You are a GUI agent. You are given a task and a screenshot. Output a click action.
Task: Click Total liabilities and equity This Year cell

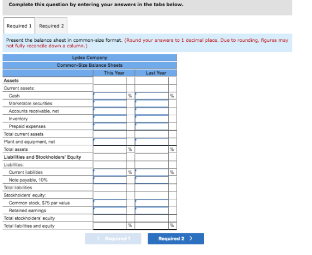tap(110, 225)
